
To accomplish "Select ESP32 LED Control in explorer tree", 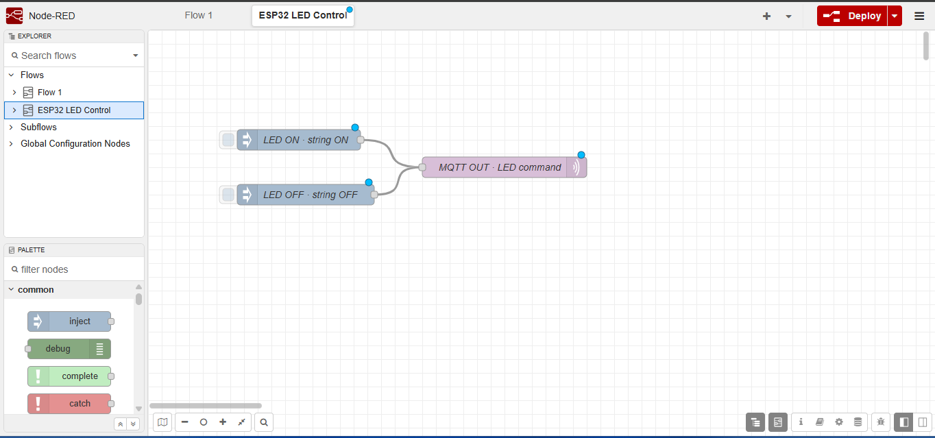I will coord(74,110).
